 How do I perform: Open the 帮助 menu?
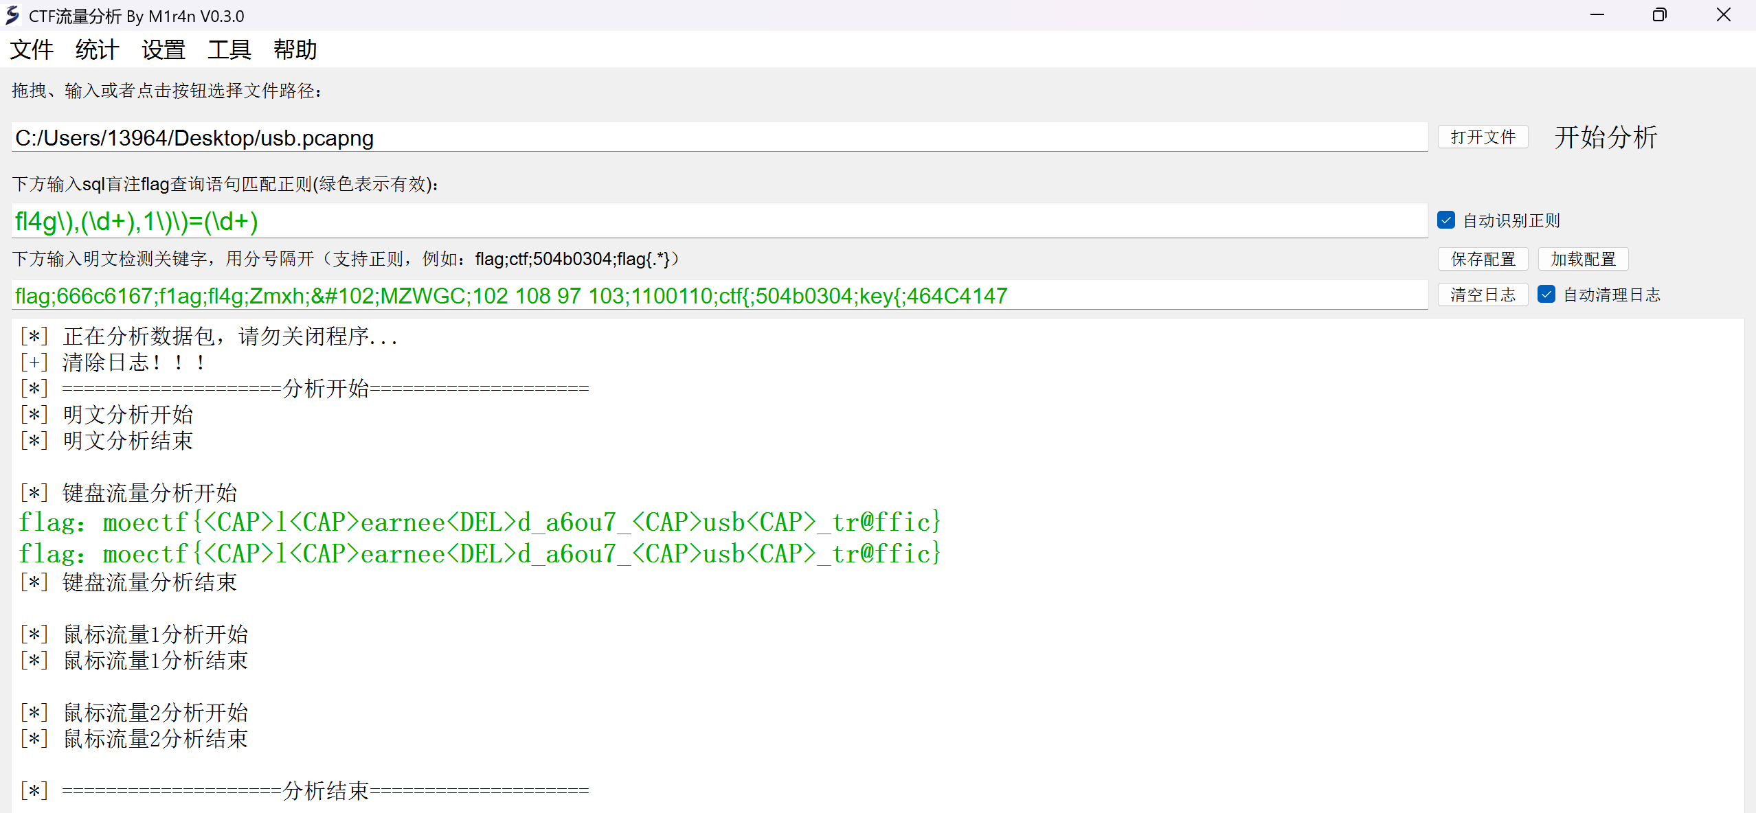(295, 49)
